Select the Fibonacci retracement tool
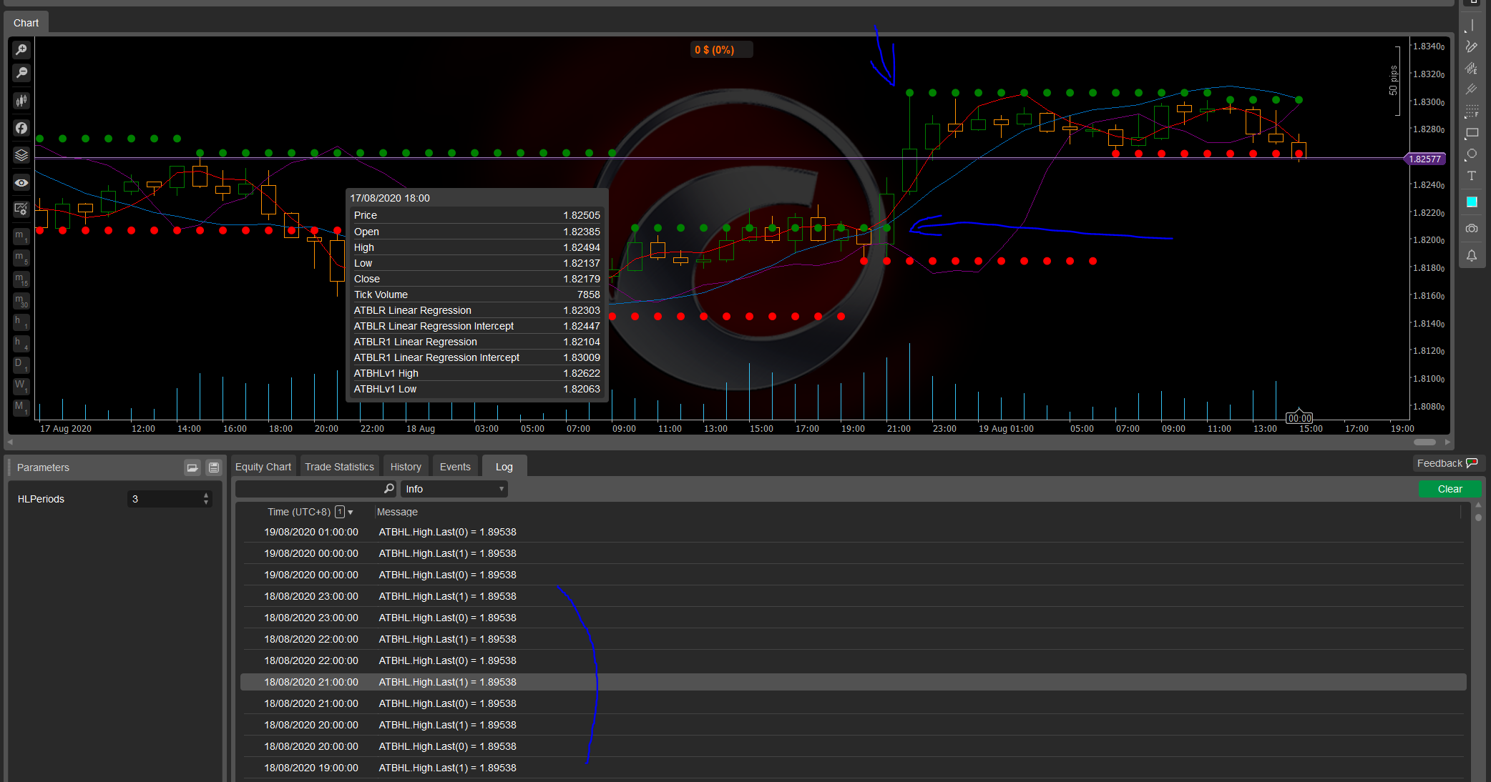 (x=1471, y=112)
